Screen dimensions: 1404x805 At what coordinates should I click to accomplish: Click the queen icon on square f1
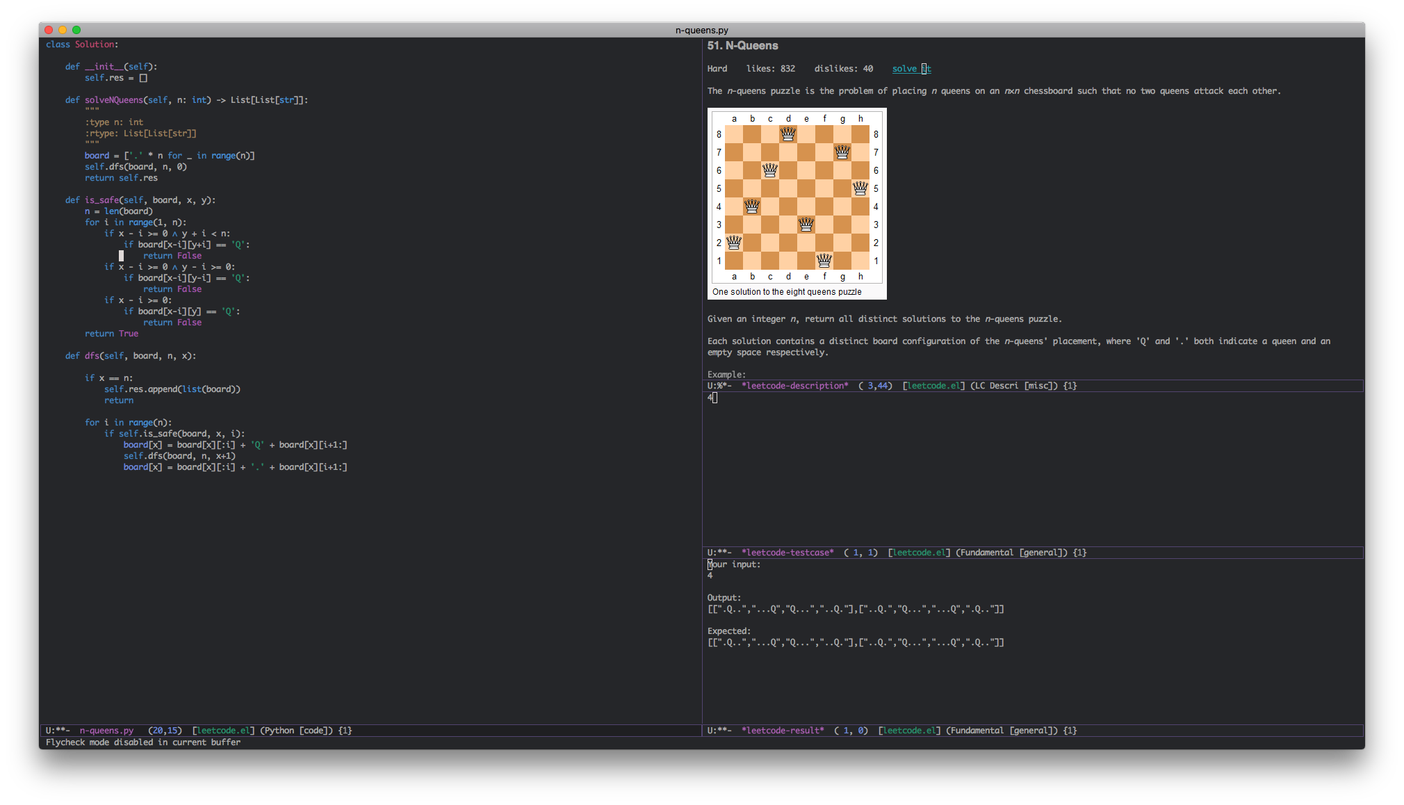824,260
